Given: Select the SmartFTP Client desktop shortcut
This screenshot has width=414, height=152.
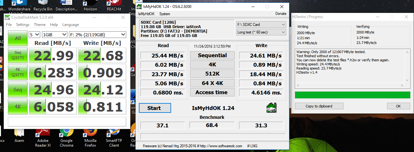Looking at the screenshot, I should [114, 138].
